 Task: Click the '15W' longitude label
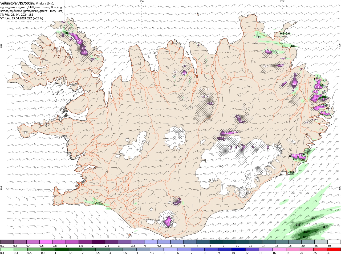(x=282, y=1)
